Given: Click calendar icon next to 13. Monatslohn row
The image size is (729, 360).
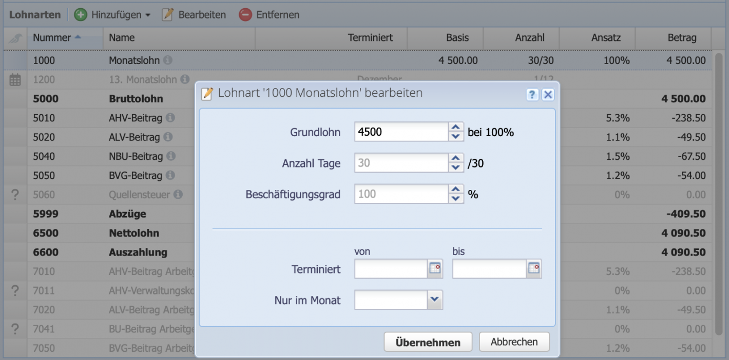Looking at the screenshot, I should click(x=14, y=79).
